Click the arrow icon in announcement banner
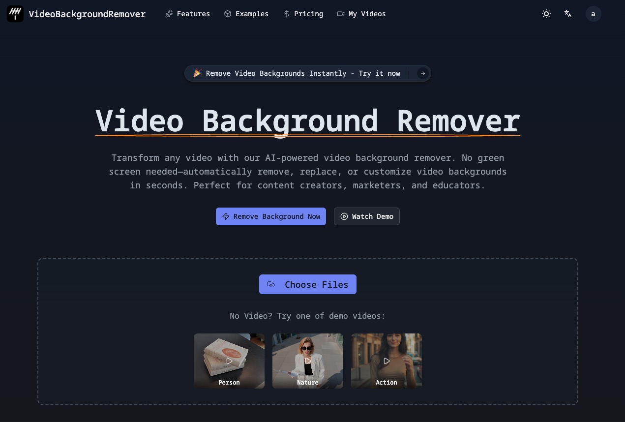Viewport: 625px width, 422px height. 422,73
